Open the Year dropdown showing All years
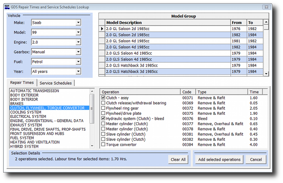Viewport: 283px width, 183px height. (78, 71)
